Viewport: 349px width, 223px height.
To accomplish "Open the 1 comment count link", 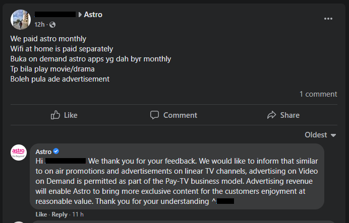I will click(x=318, y=94).
